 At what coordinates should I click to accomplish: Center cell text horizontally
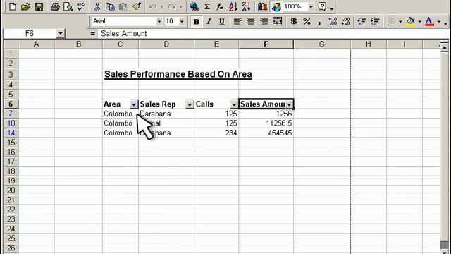pos(251,21)
